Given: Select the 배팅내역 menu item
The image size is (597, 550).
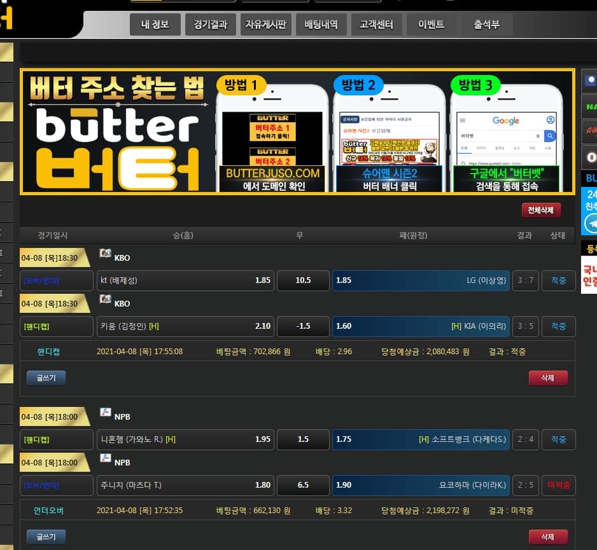Looking at the screenshot, I should click(x=321, y=25).
